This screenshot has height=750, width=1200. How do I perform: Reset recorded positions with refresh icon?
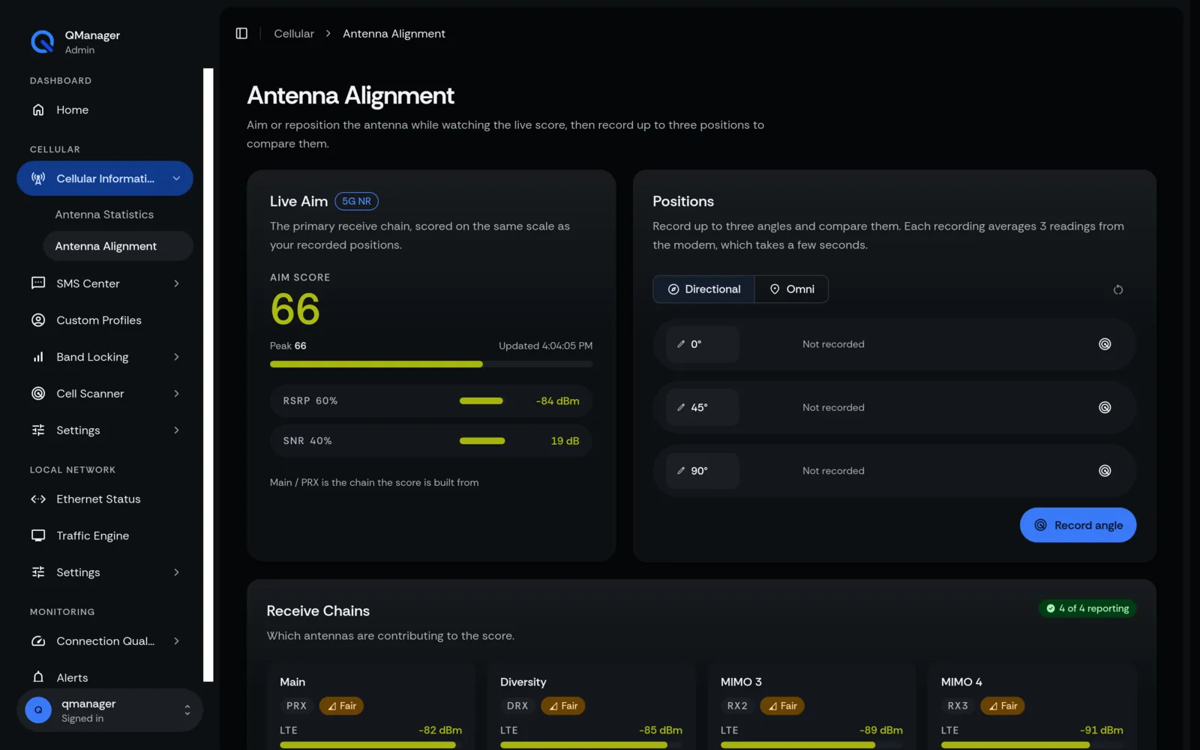tap(1118, 289)
